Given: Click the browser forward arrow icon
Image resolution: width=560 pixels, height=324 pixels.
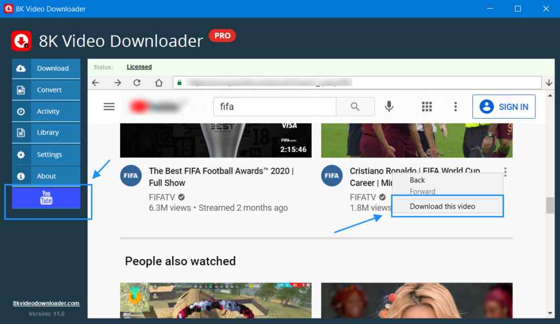Looking at the screenshot, I should click(x=117, y=83).
